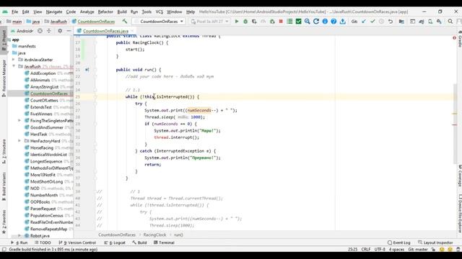
Task: Open Layout Inspector button
Action: tap(435, 242)
